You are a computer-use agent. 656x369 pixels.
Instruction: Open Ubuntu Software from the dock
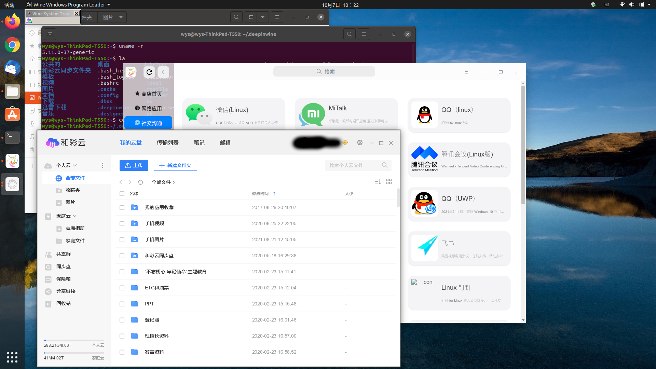[12, 114]
